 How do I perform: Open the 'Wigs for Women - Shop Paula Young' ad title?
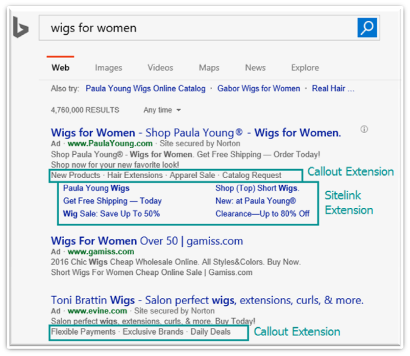coord(196,133)
